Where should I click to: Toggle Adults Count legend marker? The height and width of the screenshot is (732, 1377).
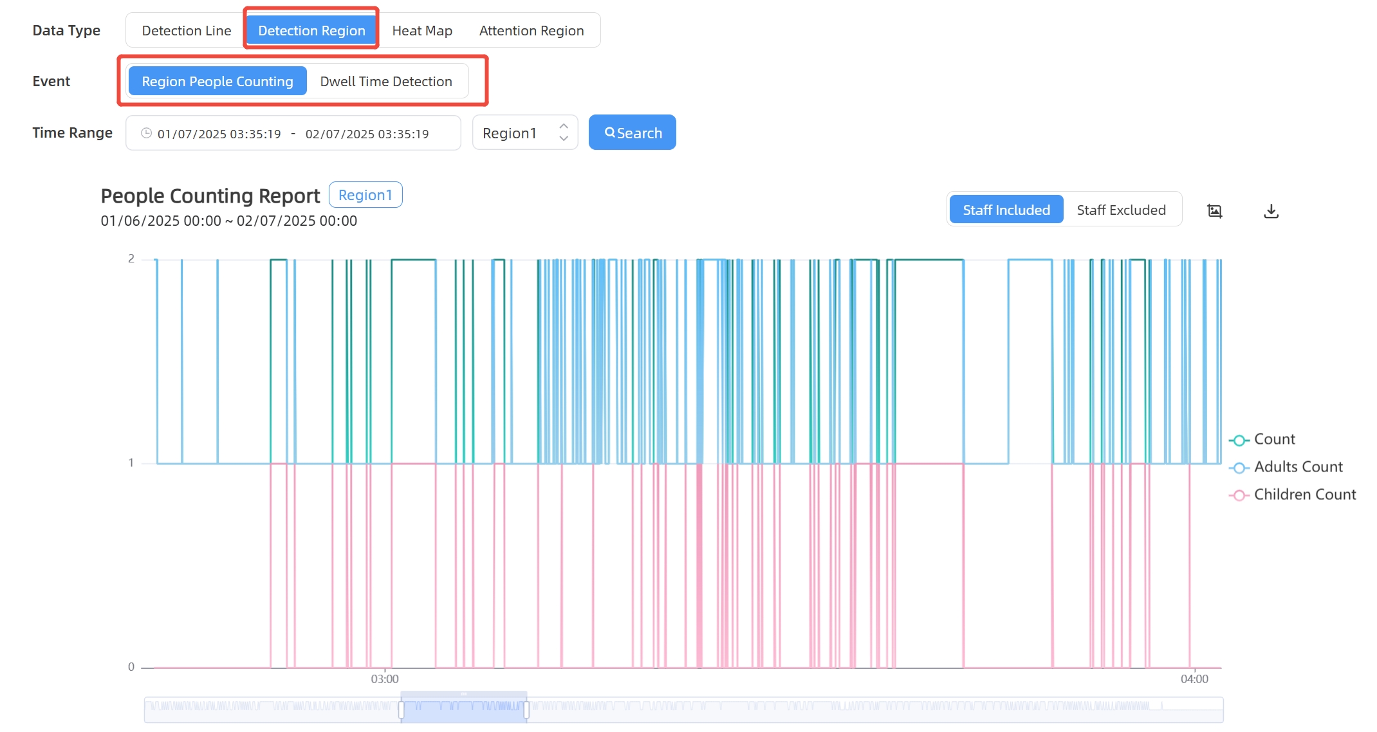pos(1239,468)
